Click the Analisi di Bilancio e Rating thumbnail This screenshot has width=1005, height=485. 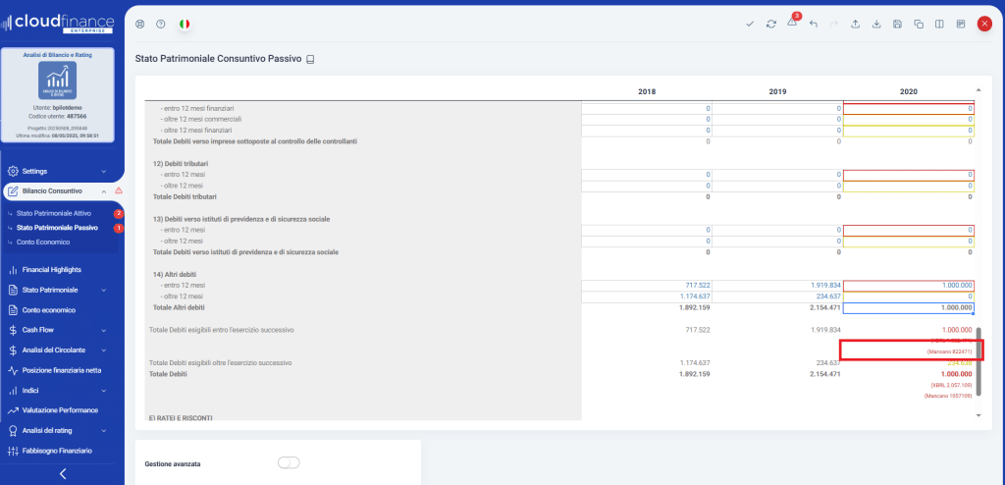tap(58, 81)
